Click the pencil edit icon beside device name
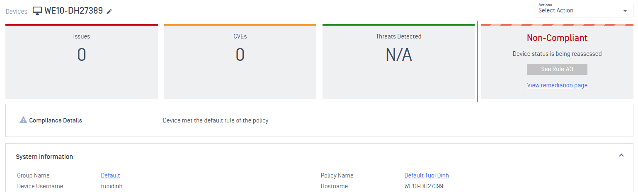Viewport: 638px width, 192px height. pos(109,12)
